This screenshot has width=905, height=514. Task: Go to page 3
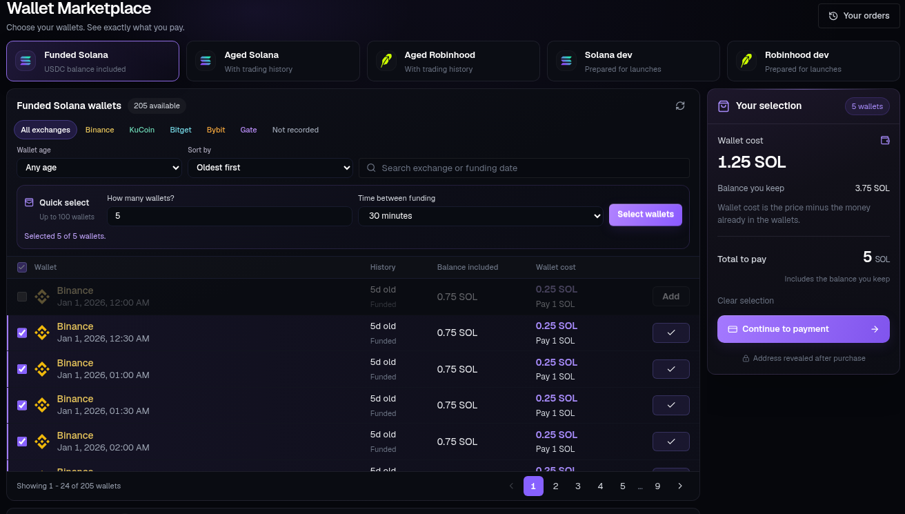(578, 486)
